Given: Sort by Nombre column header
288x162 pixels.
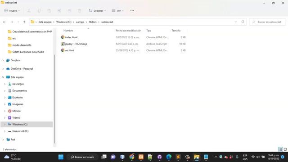Looking at the screenshot, I should (x=68, y=31).
